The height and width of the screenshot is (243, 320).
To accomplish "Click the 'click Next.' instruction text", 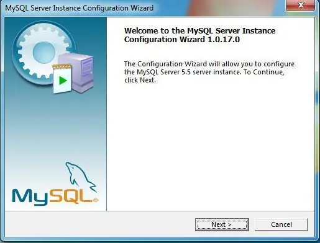I will click(x=140, y=80).
